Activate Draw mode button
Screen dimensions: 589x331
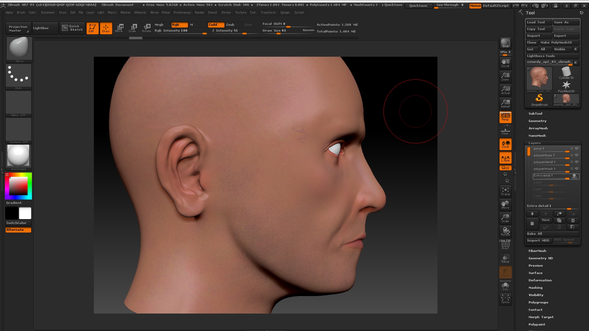[x=106, y=28]
